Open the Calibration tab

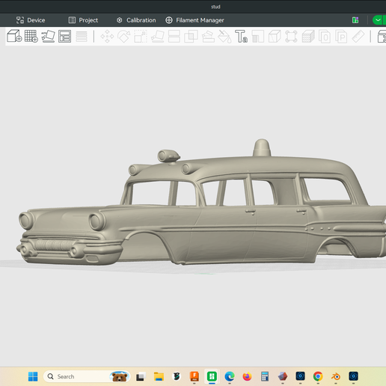coord(136,20)
